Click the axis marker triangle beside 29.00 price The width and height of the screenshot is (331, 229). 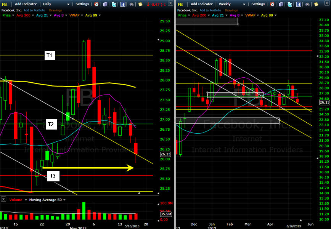click(x=158, y=40)
